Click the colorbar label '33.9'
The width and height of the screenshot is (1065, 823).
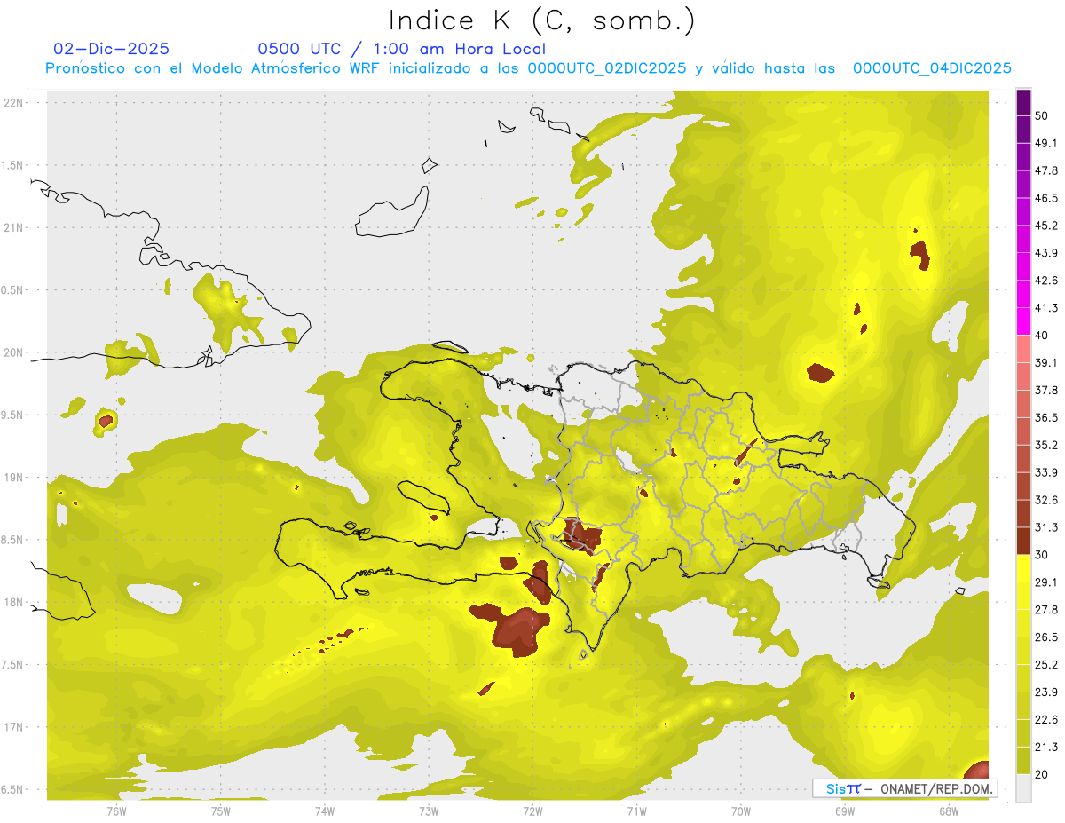click(1046, 472)
